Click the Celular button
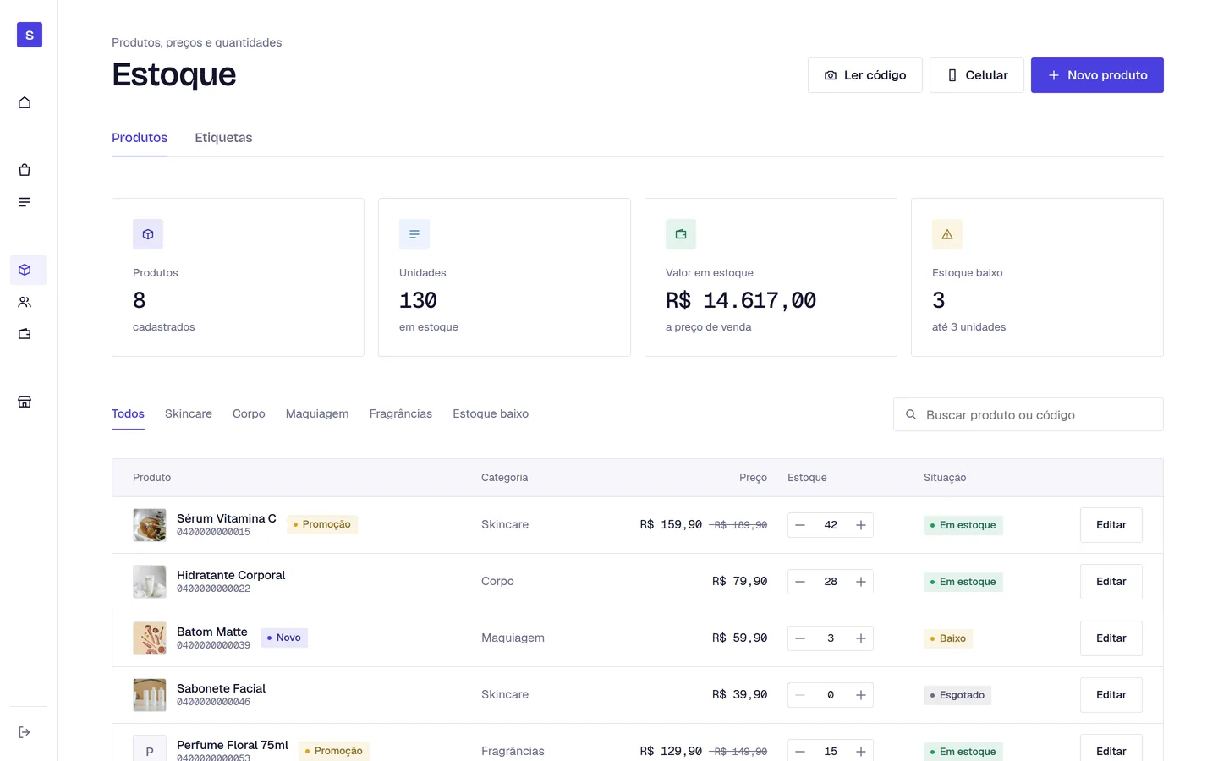 (977, 75)
